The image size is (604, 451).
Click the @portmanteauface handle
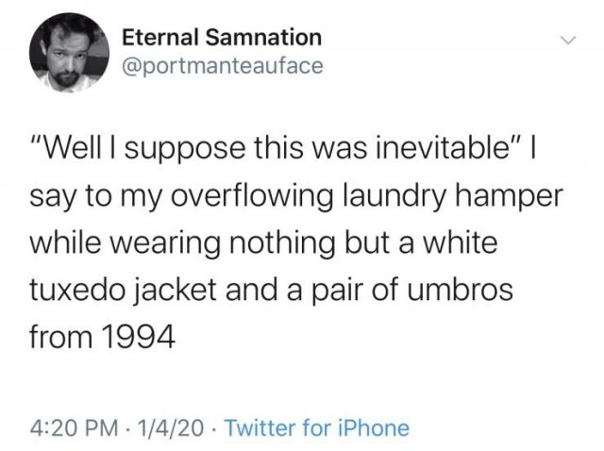(x=223, y=66)
